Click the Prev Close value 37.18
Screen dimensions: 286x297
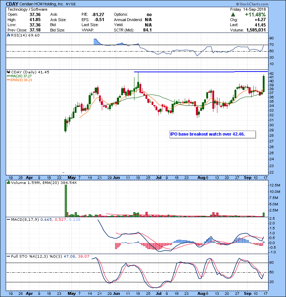(35, 30)
